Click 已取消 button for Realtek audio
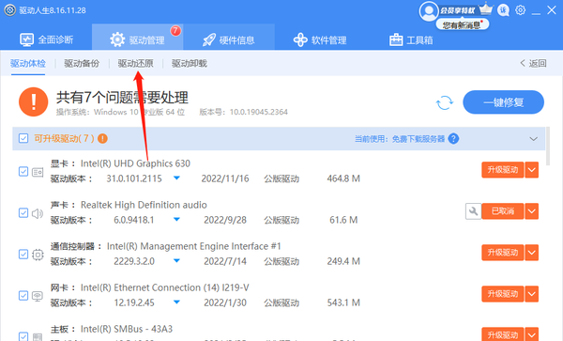 click(x=503, y=211)
